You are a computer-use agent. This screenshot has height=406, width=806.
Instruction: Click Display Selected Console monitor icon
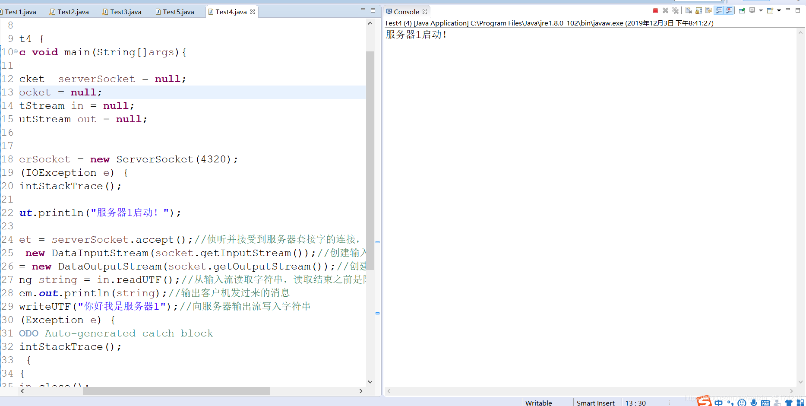click(752, 11)
